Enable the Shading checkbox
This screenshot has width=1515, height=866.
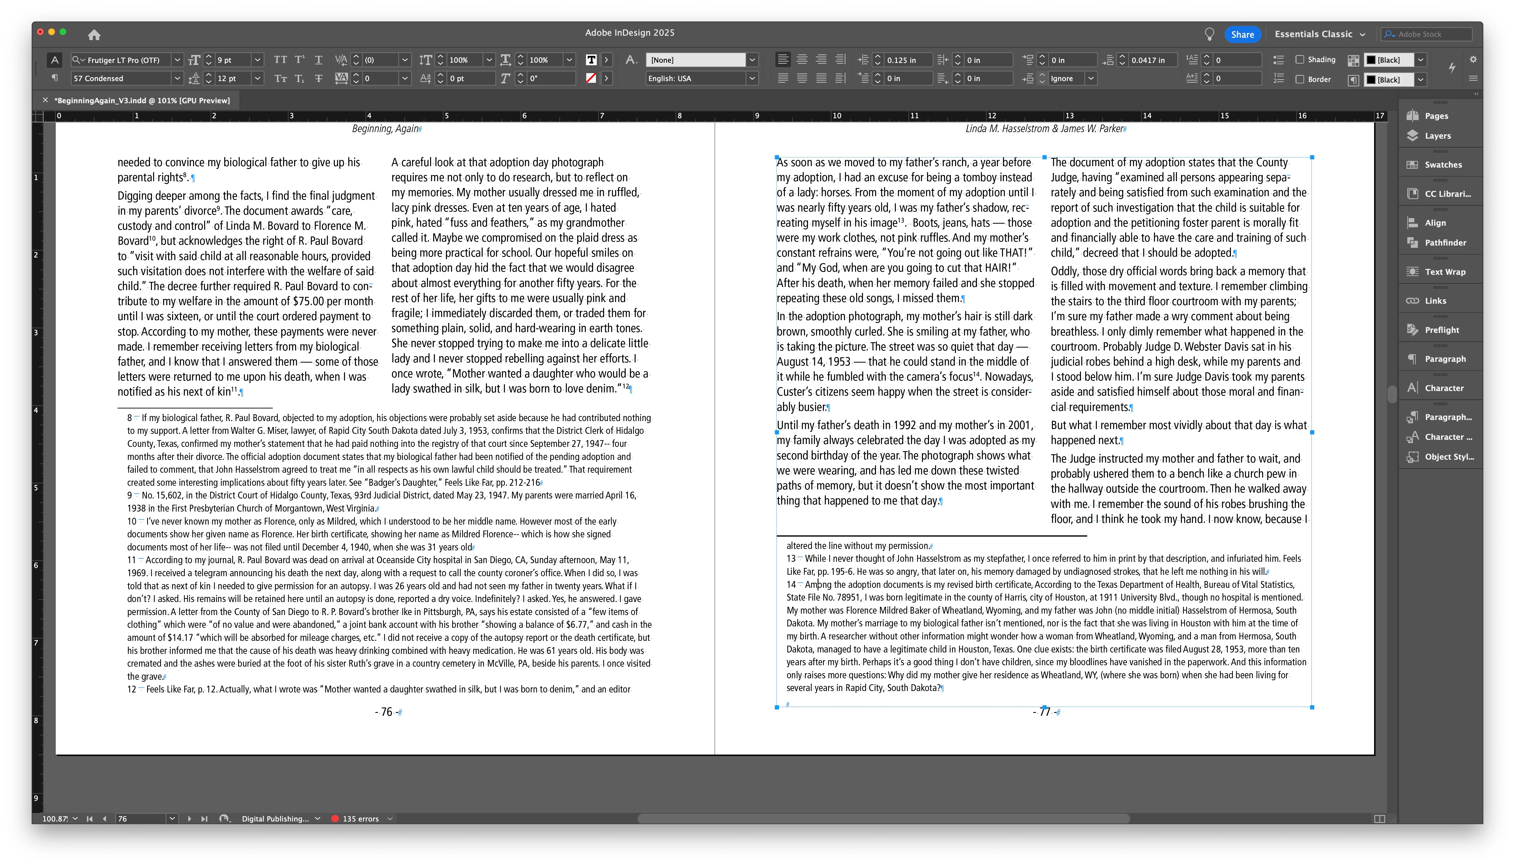[x=1300, y=60]
